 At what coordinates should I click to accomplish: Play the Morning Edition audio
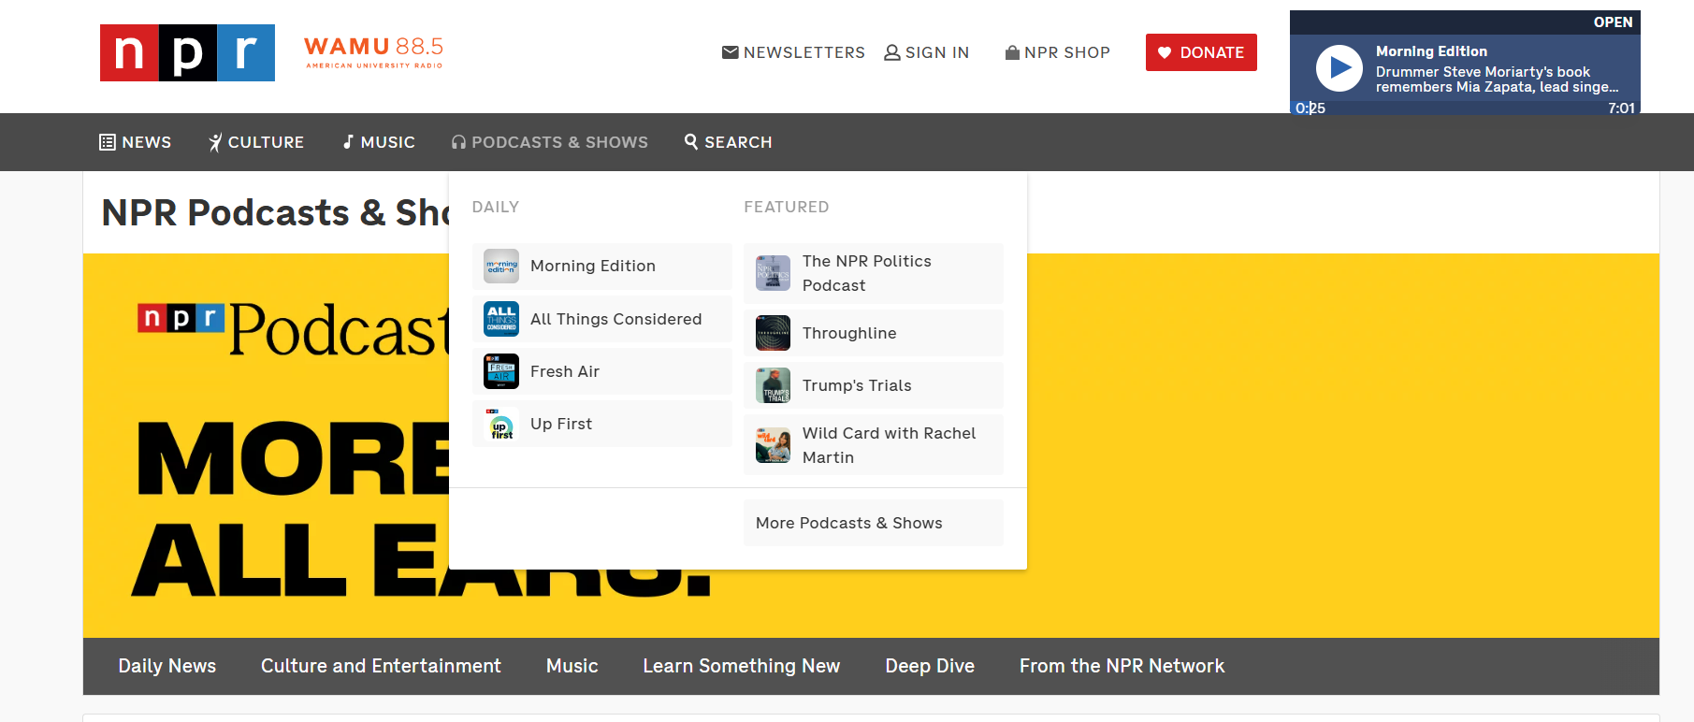[1339, 68]
